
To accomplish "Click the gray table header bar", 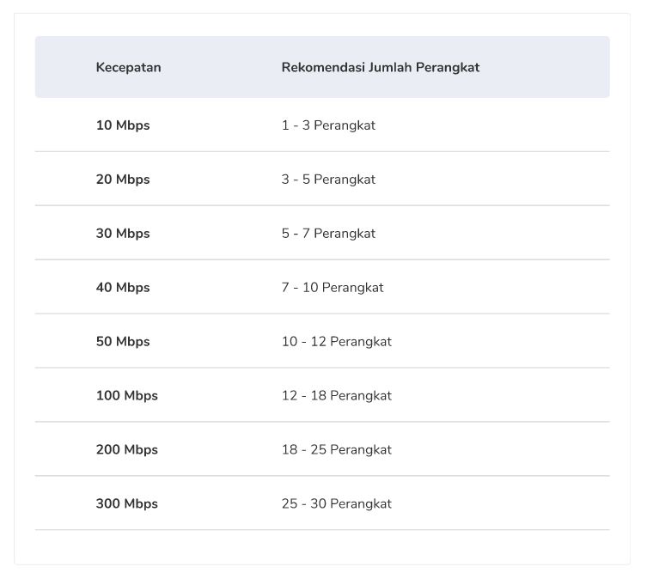I will (322, 67).
